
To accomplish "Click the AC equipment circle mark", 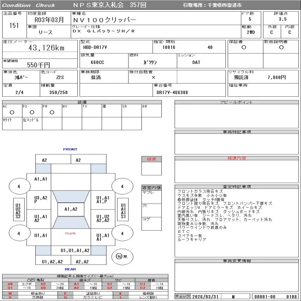I will click(x=12, y=112).
